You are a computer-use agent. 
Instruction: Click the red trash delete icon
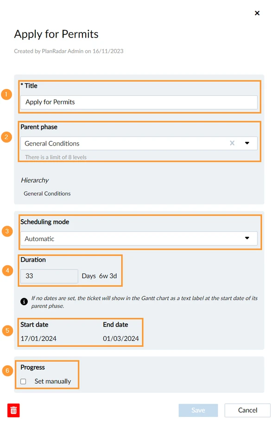click(x=13, y=410)
